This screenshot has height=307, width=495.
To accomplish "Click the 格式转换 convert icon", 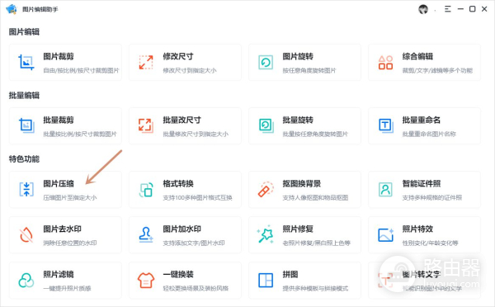I will point(146,190).
